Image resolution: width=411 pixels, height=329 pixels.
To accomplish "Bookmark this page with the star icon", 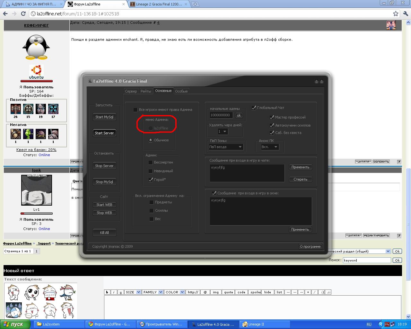I will tap(396, 14).
